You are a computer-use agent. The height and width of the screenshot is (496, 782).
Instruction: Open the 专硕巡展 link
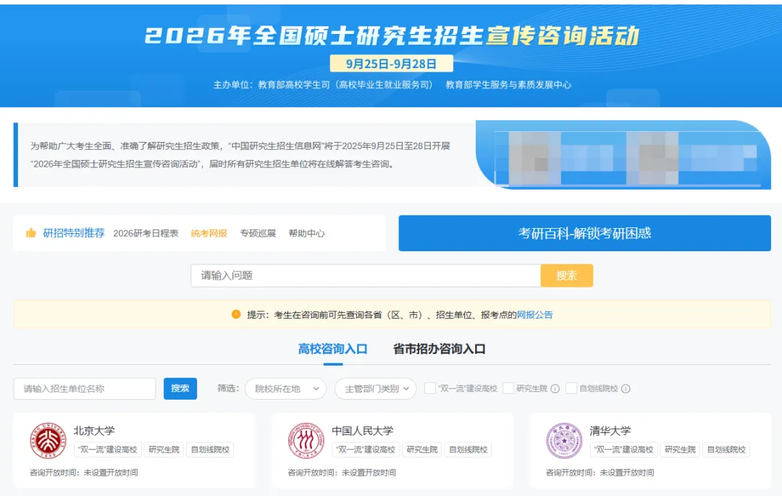click(258, 233)
